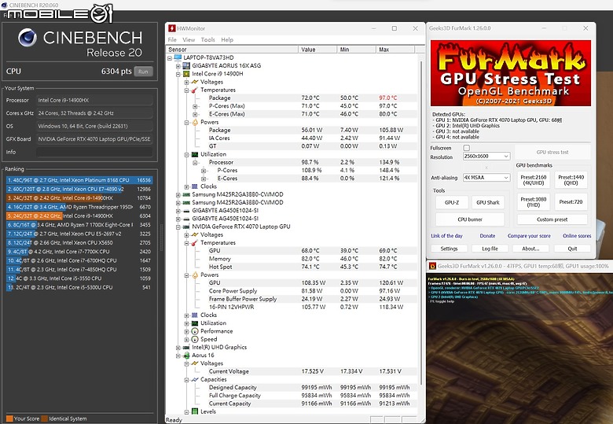Click the first GIGABYTE AG450E1024-SI drive icon

click(186, 211)
